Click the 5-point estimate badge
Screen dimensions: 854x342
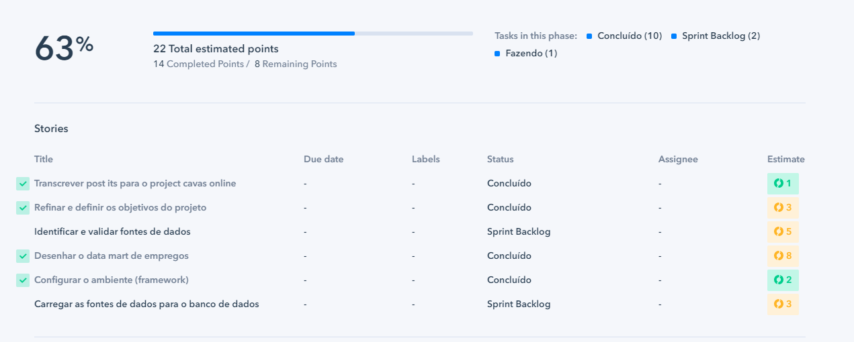pyautogui.click(x=783, y=231)
